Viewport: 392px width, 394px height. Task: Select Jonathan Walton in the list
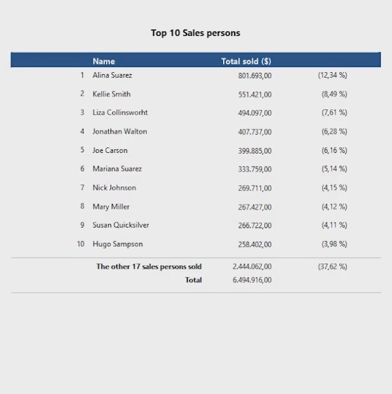[120, 131]
